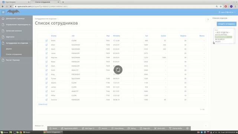Click View Debug in developer toolbar
The width and height of the screenshot is (238, 134).
pyautogui.click(x=118, y=128)
